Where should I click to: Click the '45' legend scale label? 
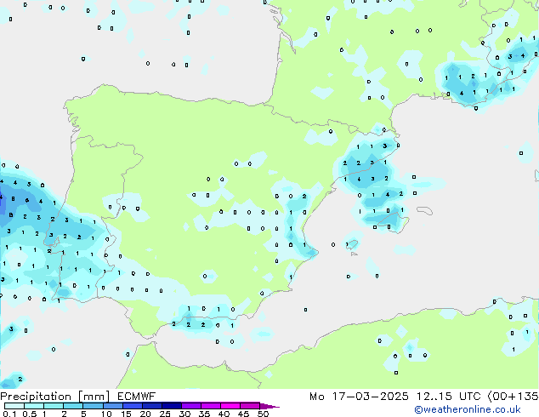[x=243, y=414]
